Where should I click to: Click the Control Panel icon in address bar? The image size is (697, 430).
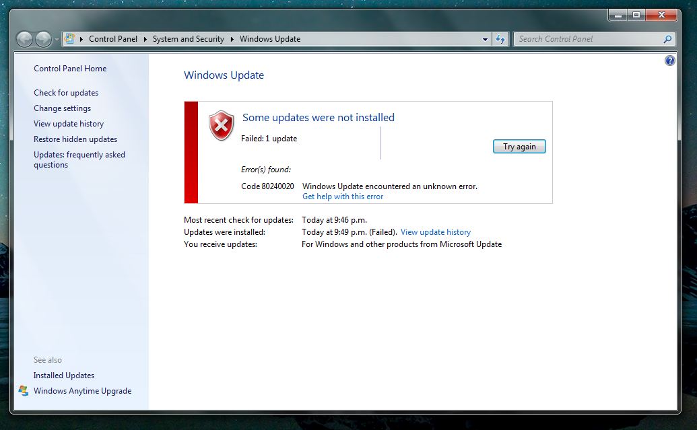(69, 38)
